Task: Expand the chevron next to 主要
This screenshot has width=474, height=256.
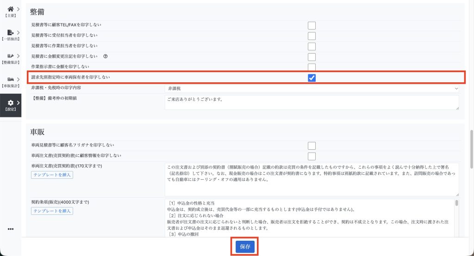Action: (x=18, y=9)
